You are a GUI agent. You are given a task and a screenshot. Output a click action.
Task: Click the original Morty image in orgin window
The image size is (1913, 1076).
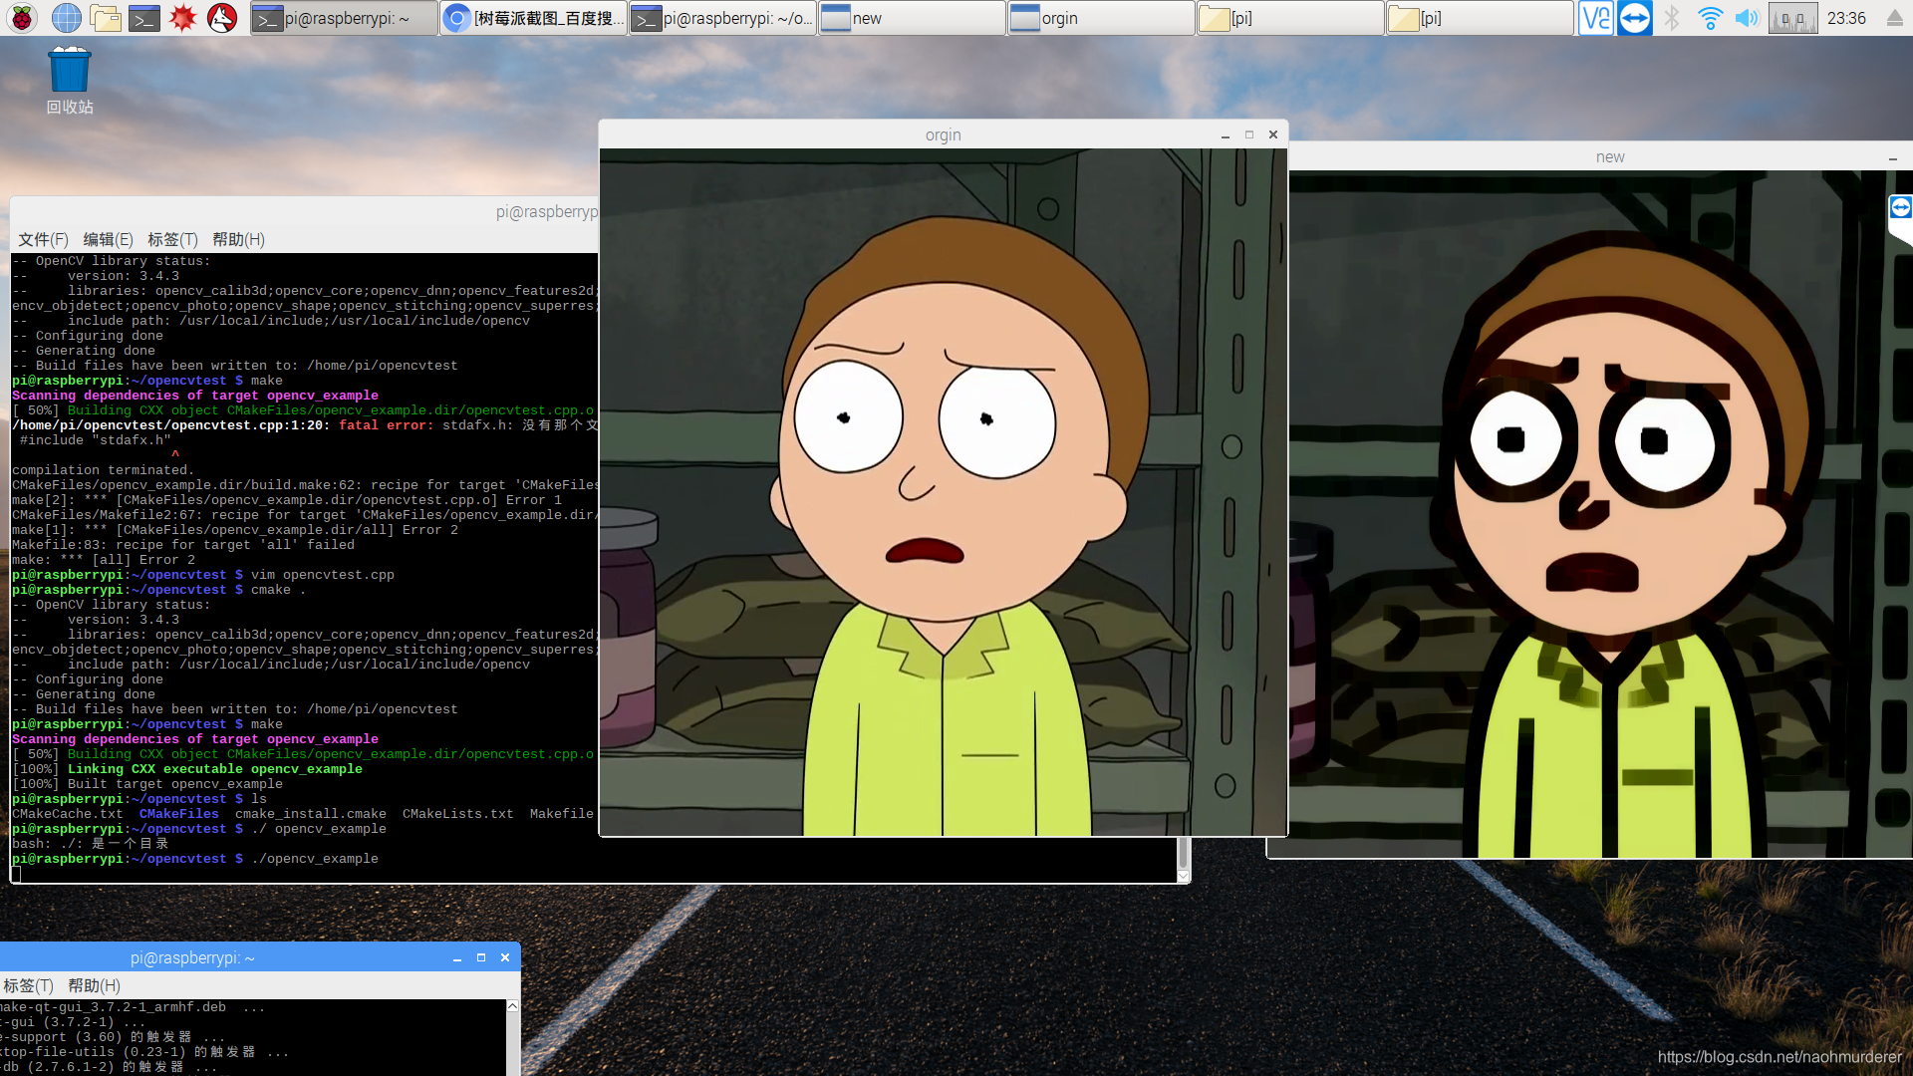[x=943, y=492]
